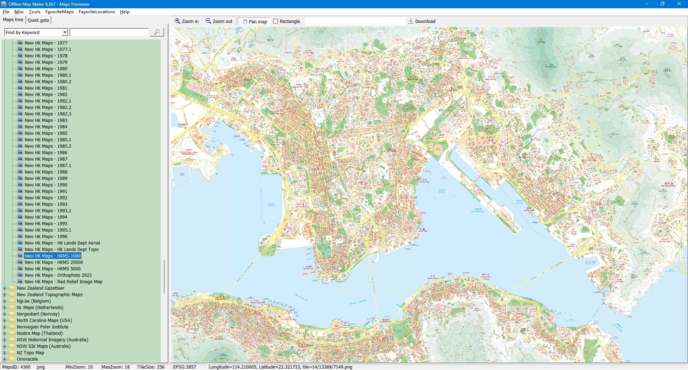The width and height of the screenshot is (688, 370).
Task: Open the Find by Keyword dropdown
Action: (x=65, y=32)
